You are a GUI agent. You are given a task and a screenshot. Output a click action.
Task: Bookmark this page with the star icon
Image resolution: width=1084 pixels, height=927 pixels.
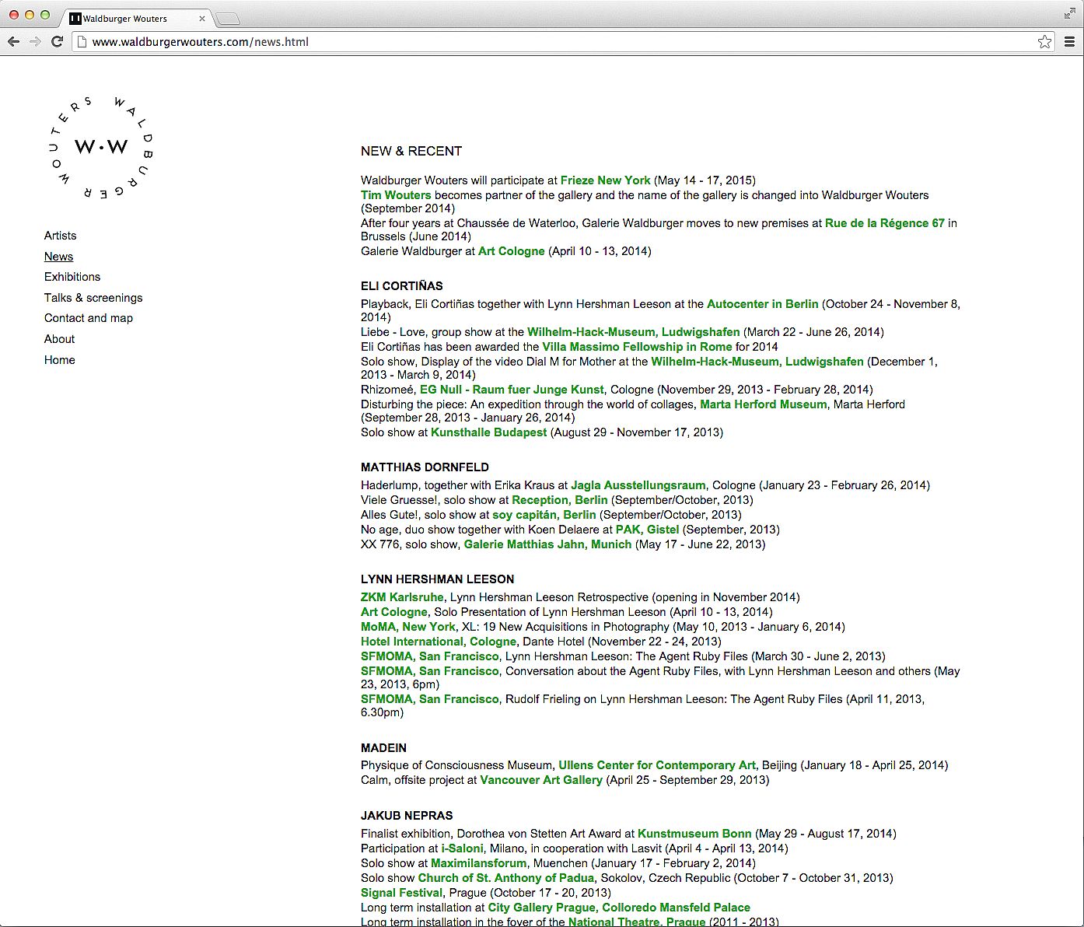coord(1044,42)
